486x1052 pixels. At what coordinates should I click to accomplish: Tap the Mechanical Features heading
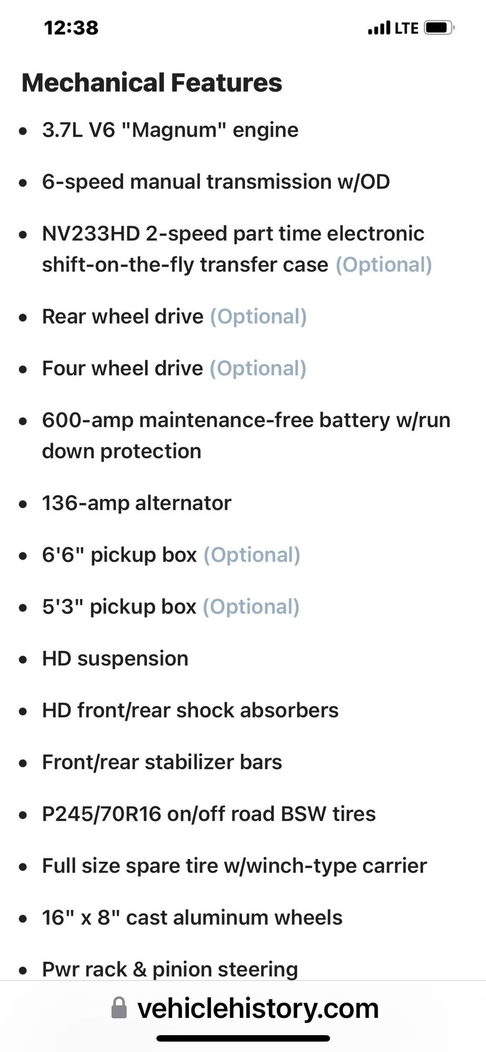click(152, 83)
